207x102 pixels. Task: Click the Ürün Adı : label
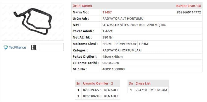click(x=81, y=18)
